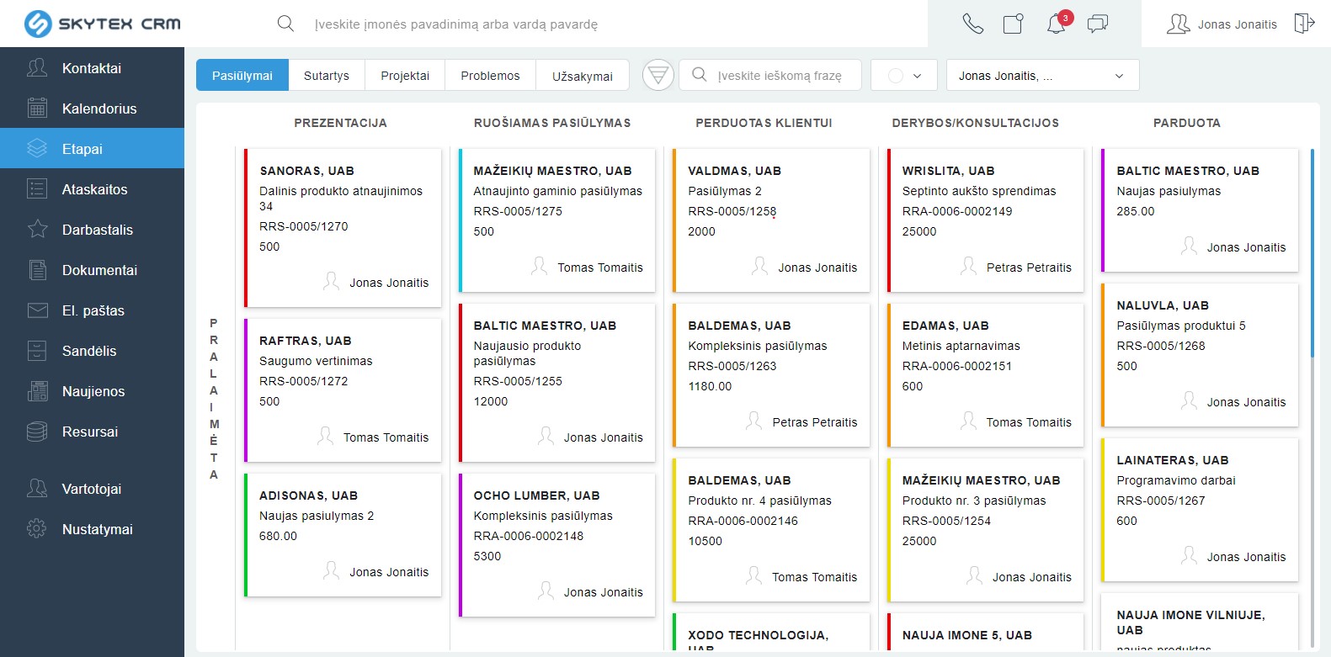The height and width of the screenshot is (657, 1331).
Task: Click the Dokumentai document icon
Action: click(37, 269)
